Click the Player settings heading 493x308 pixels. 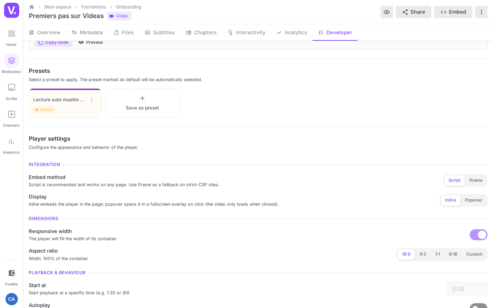click(x=50, y=139)
